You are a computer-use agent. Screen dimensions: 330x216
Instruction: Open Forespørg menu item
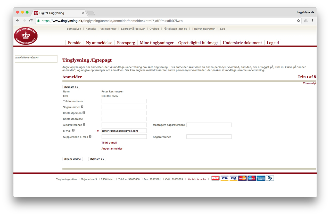[126, 43]
